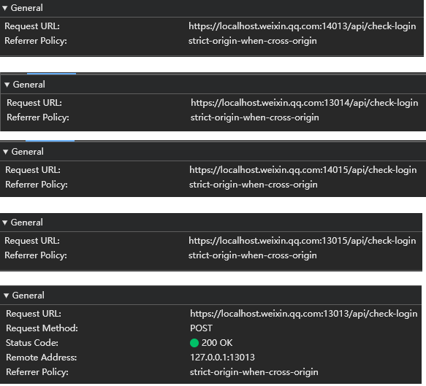Select the 13014 check-login request URL
Viewport: 426px width, 386px height.
304,103
